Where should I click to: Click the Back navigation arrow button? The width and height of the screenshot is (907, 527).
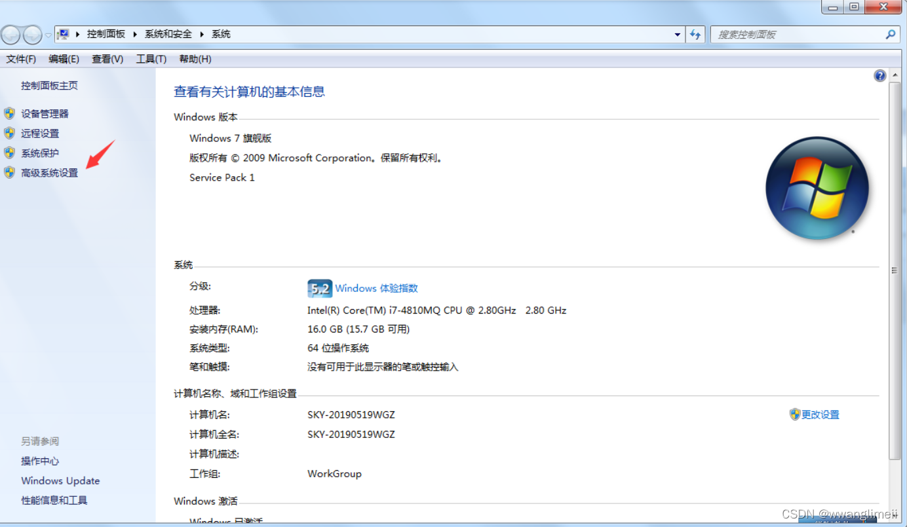click(11, 35)
